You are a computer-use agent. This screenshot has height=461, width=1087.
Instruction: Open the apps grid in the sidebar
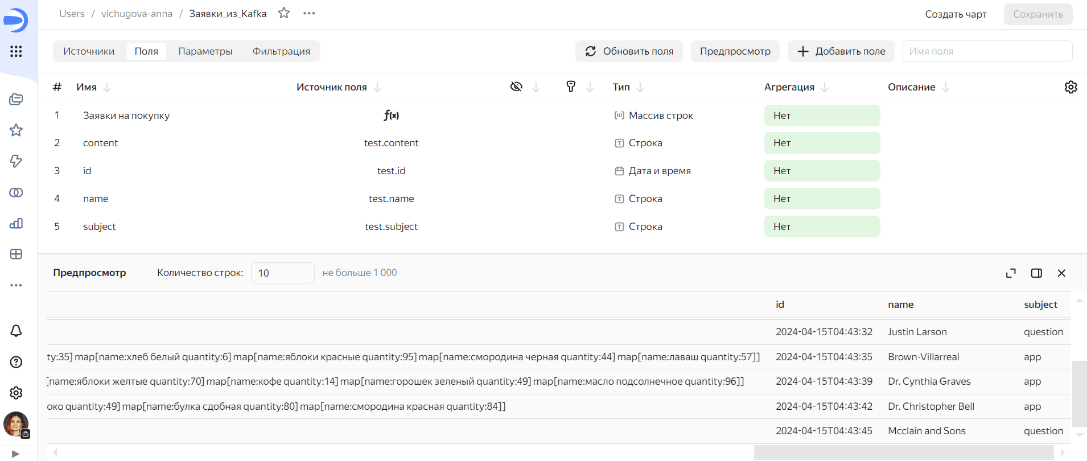16,51
